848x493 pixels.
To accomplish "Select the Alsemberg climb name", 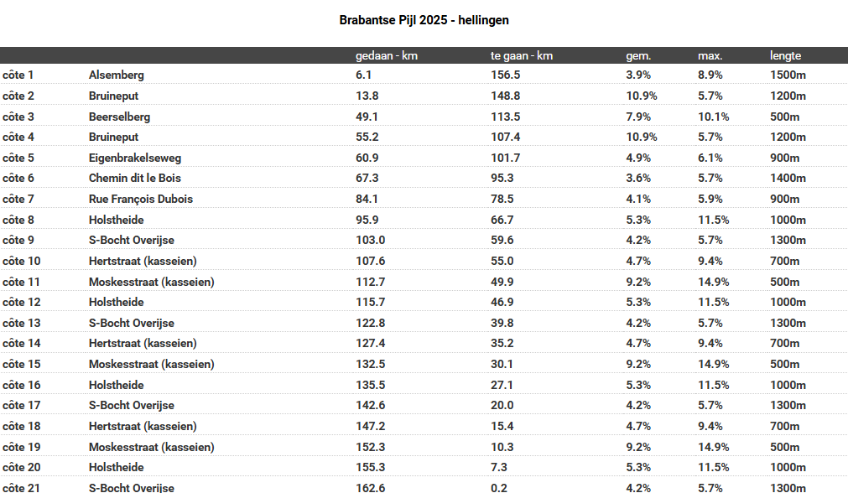I will click(117, 75).
